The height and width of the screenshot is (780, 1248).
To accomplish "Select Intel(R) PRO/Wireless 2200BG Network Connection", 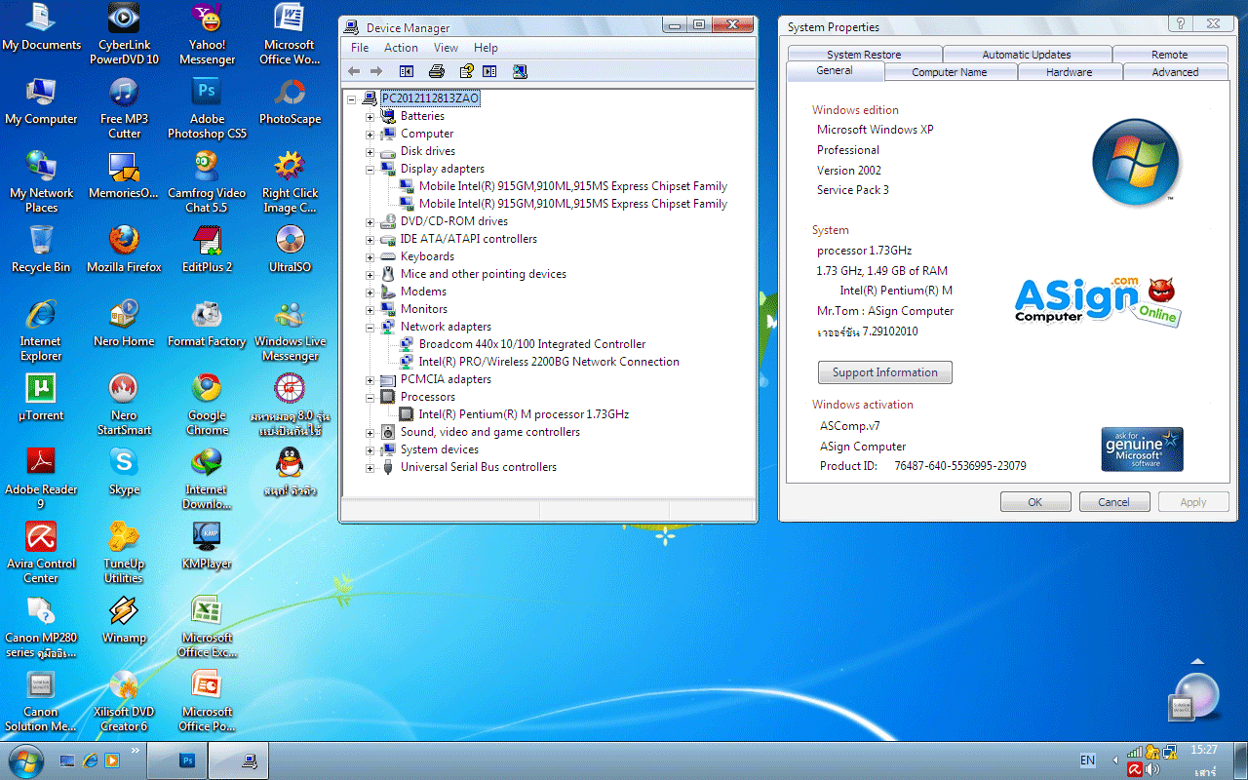I will coord(549,362).
